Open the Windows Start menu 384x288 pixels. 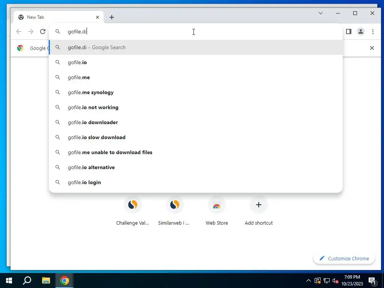pyautogui.click(x=9, y=280)
